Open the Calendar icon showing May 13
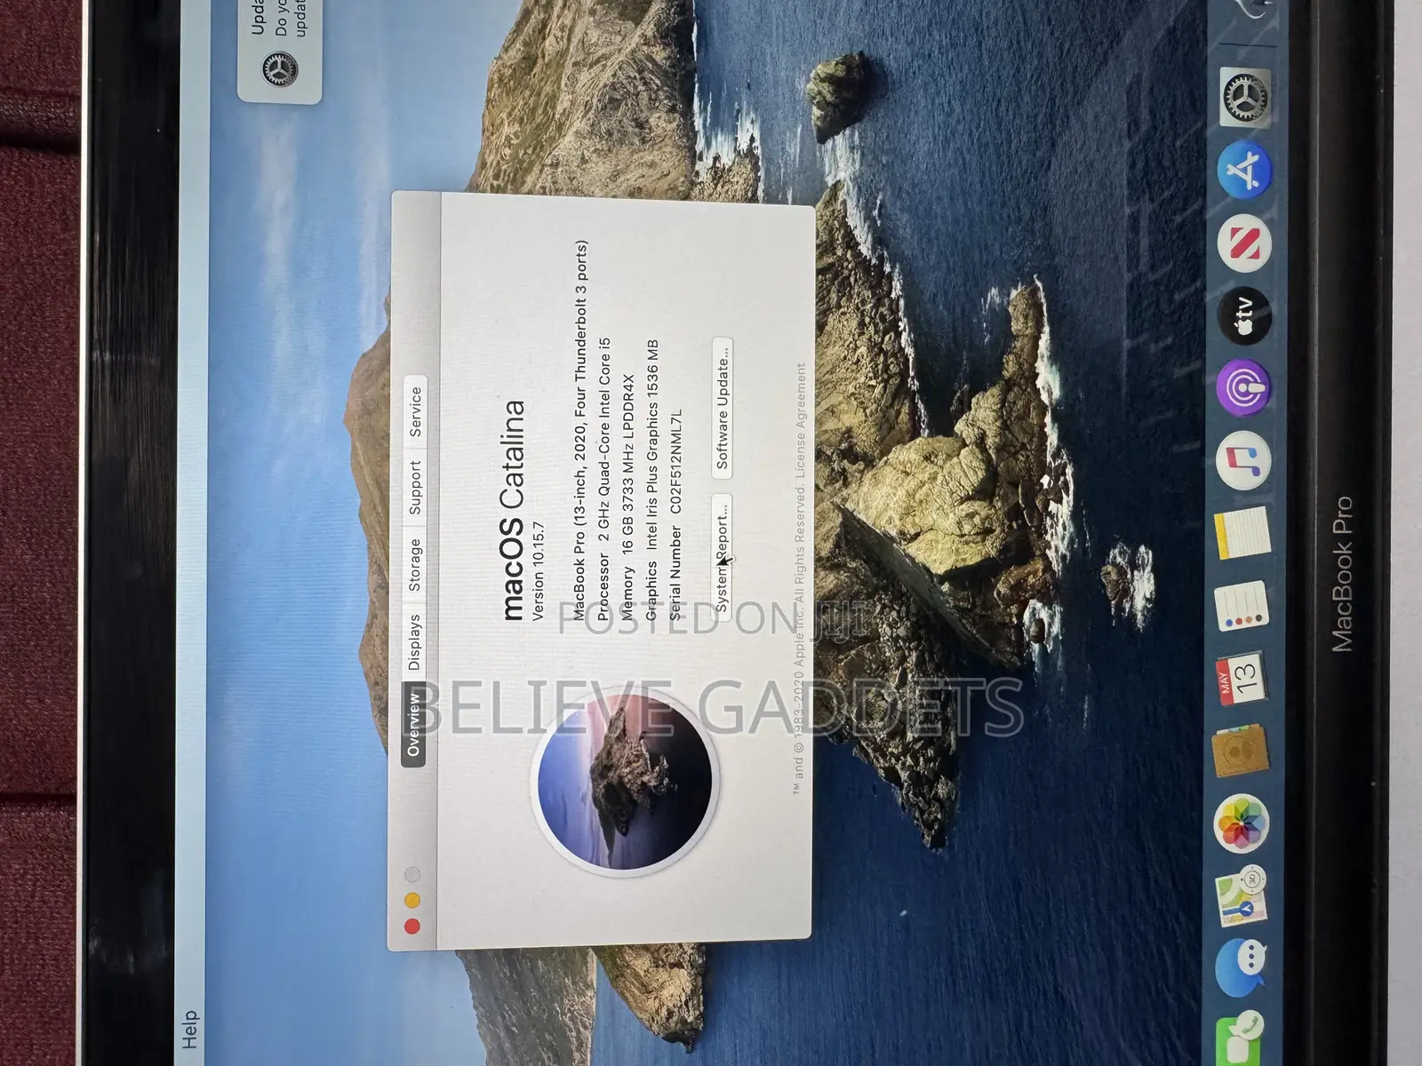Viewport: 1422px width, 1066px height. pyautogui.click(x=1241, y=680)
